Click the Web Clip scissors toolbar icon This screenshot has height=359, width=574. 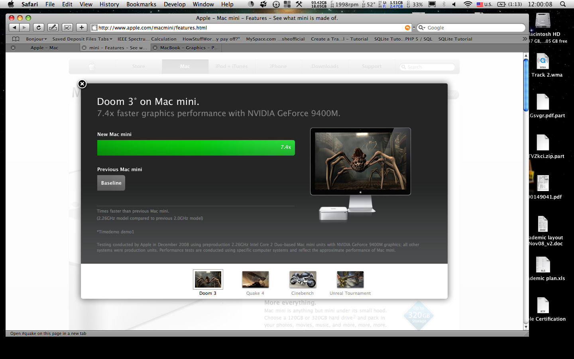tap(67, 28)
